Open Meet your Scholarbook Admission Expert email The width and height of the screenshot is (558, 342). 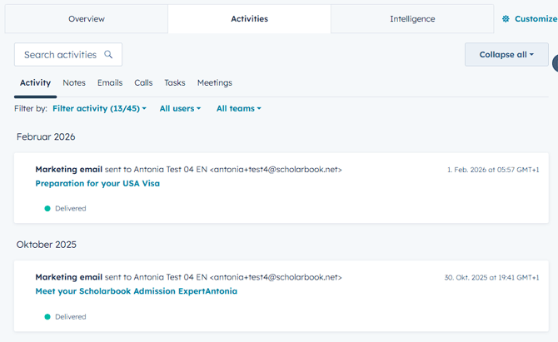coord(137,291)
